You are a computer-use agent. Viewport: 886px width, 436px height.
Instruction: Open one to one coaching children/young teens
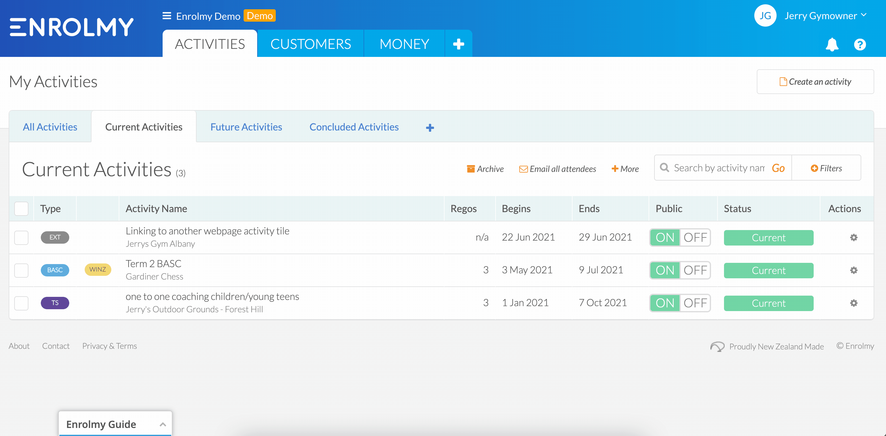212,296
